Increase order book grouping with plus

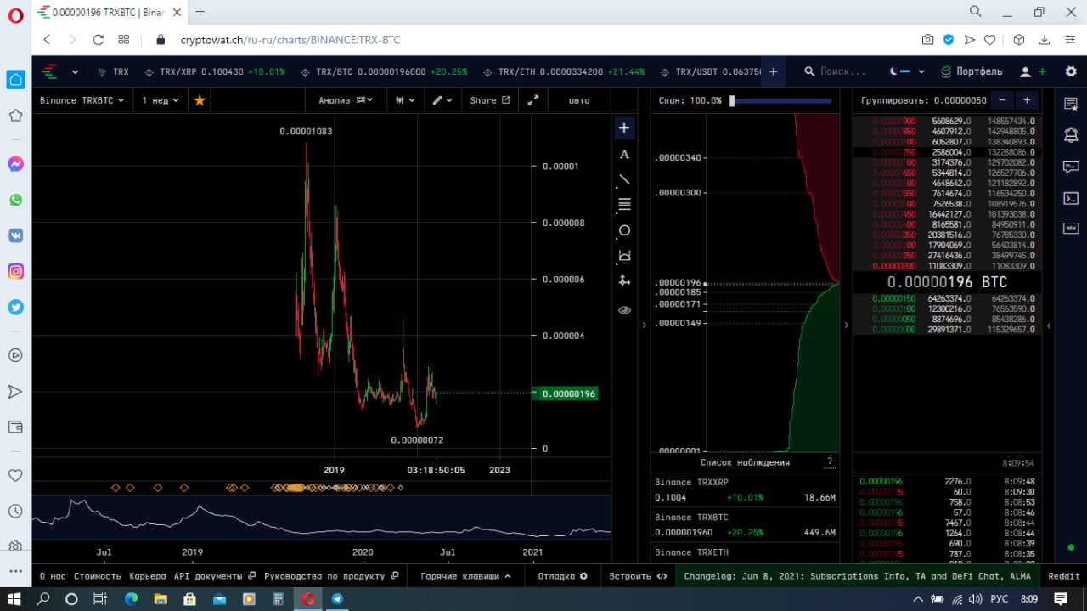click(x=1027, y=100)
